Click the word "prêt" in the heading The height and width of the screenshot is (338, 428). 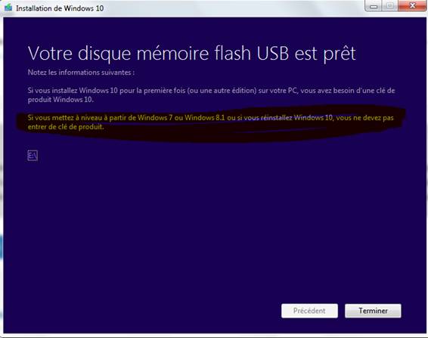pos(340,54)
